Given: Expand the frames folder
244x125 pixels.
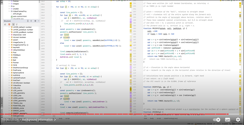Looking at the screenshot, I should point(9,1).
